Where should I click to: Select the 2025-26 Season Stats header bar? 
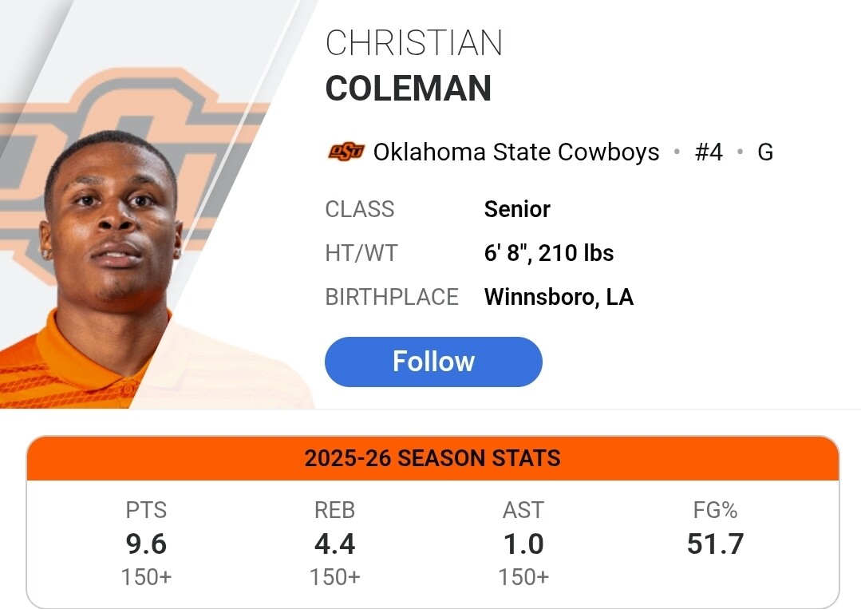[x=432, y=458]
